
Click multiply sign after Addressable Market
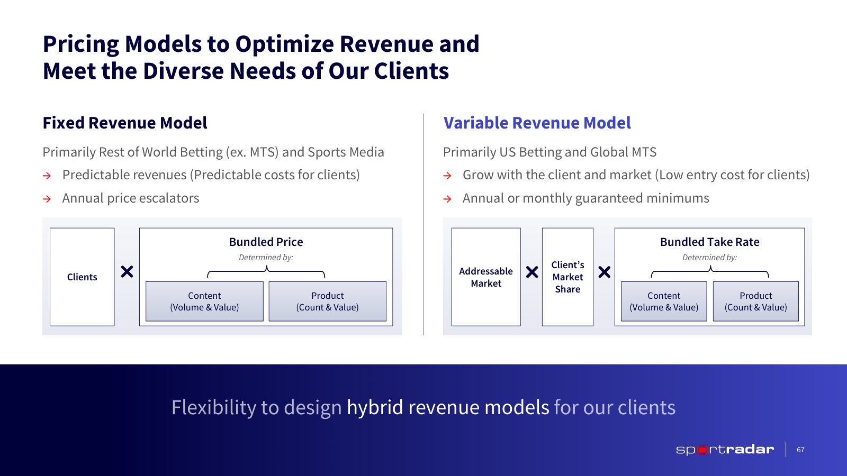click(x=532, y=272)
